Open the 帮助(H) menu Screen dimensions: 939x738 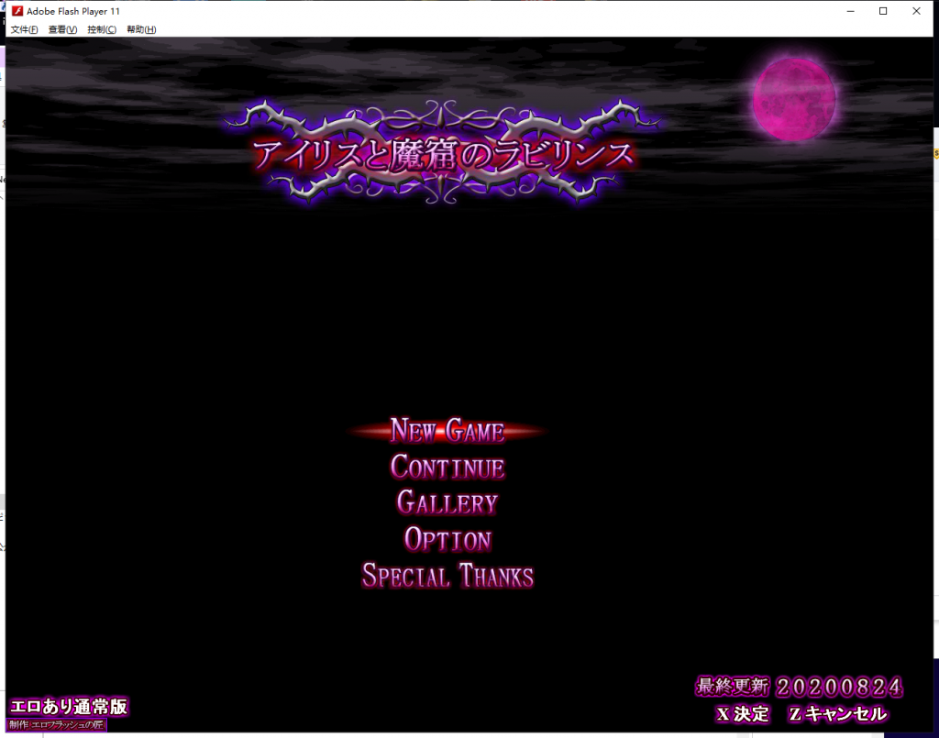pos(141,29)
